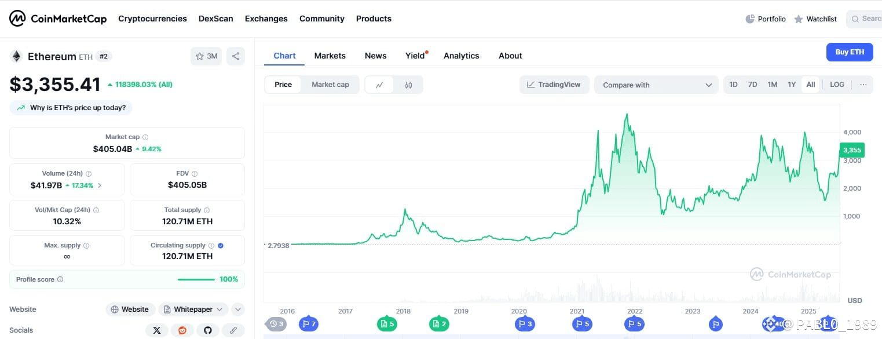Switch to the Chart tab
The image size is (882, 339).
tap(284, 56)
